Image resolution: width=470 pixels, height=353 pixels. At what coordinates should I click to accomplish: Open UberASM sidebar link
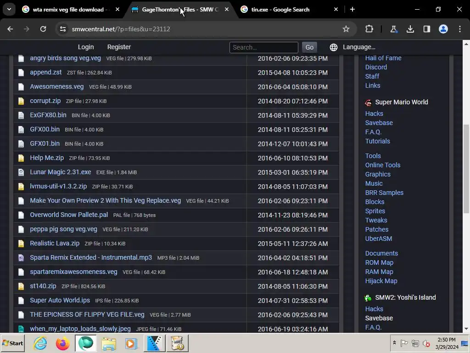click(378, 239)
